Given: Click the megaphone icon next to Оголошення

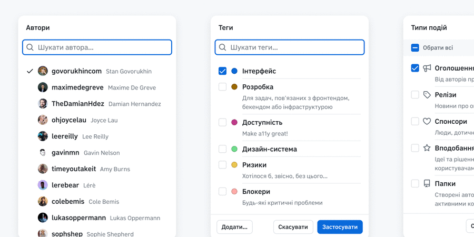Looking at the screenshot, I should click(x=427, y=68).
